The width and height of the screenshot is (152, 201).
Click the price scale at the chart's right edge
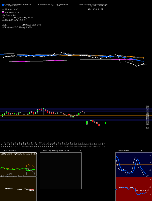pyautogui.click(x=147, y=117)
